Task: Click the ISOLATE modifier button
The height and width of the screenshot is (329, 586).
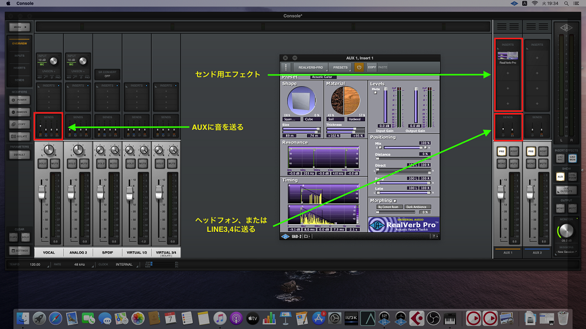Action: [x=19, y=136]
